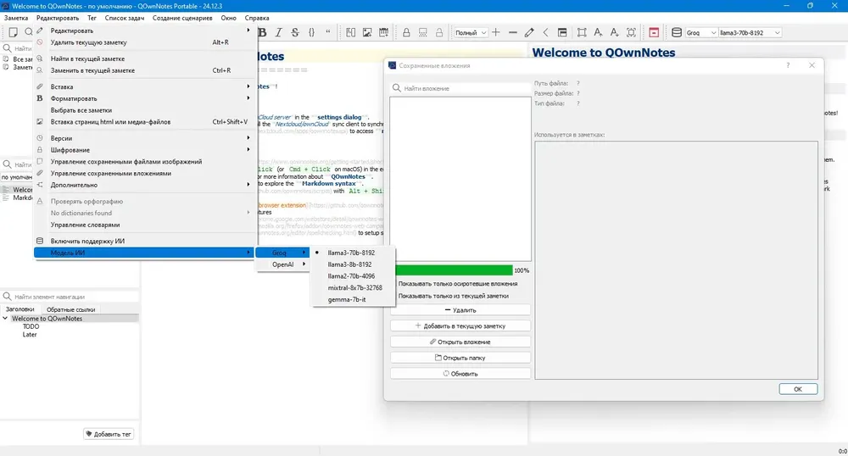Choose Управление словарями menu item

144,225
